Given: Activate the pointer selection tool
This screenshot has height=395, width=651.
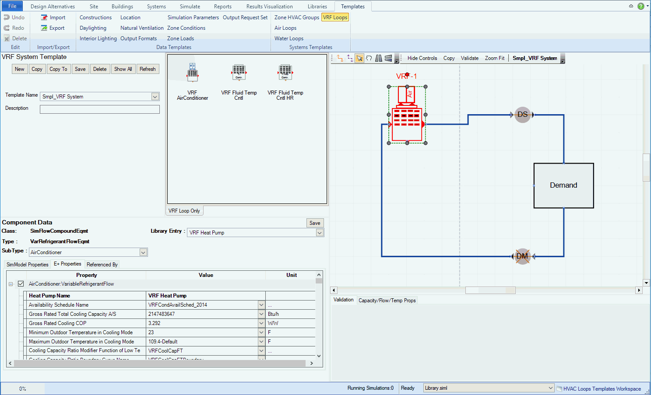Looking at the screenshot, I should point(359,58).
